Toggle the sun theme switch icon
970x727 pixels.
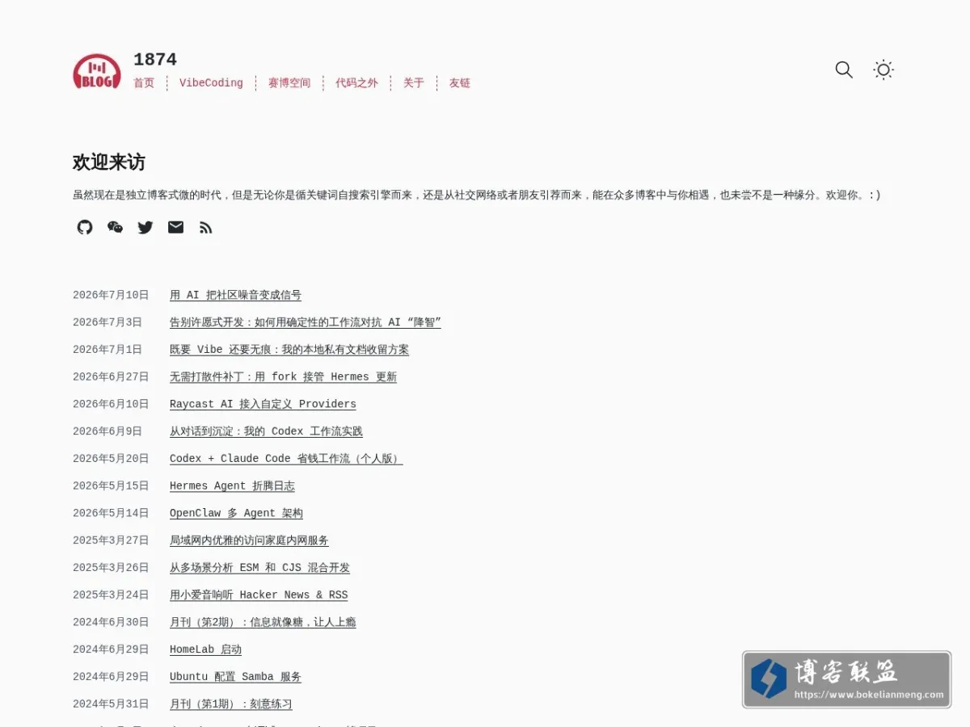(884, 69)
